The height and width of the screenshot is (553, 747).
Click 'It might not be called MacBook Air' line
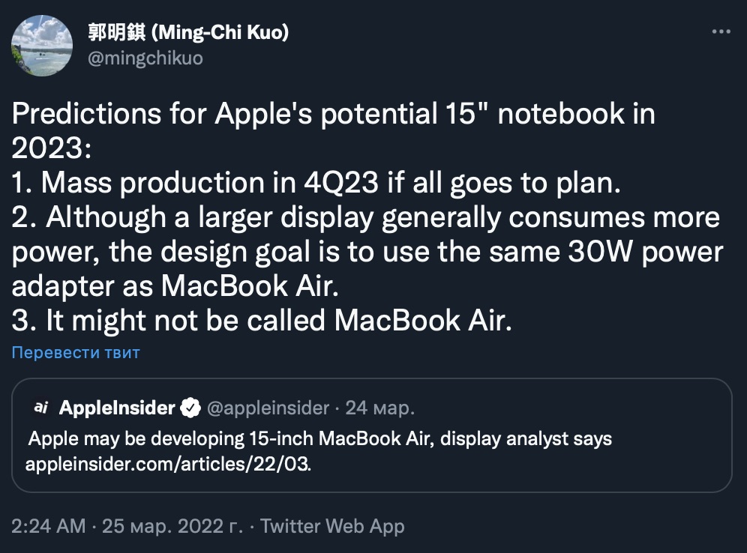[x=262, y=321]
